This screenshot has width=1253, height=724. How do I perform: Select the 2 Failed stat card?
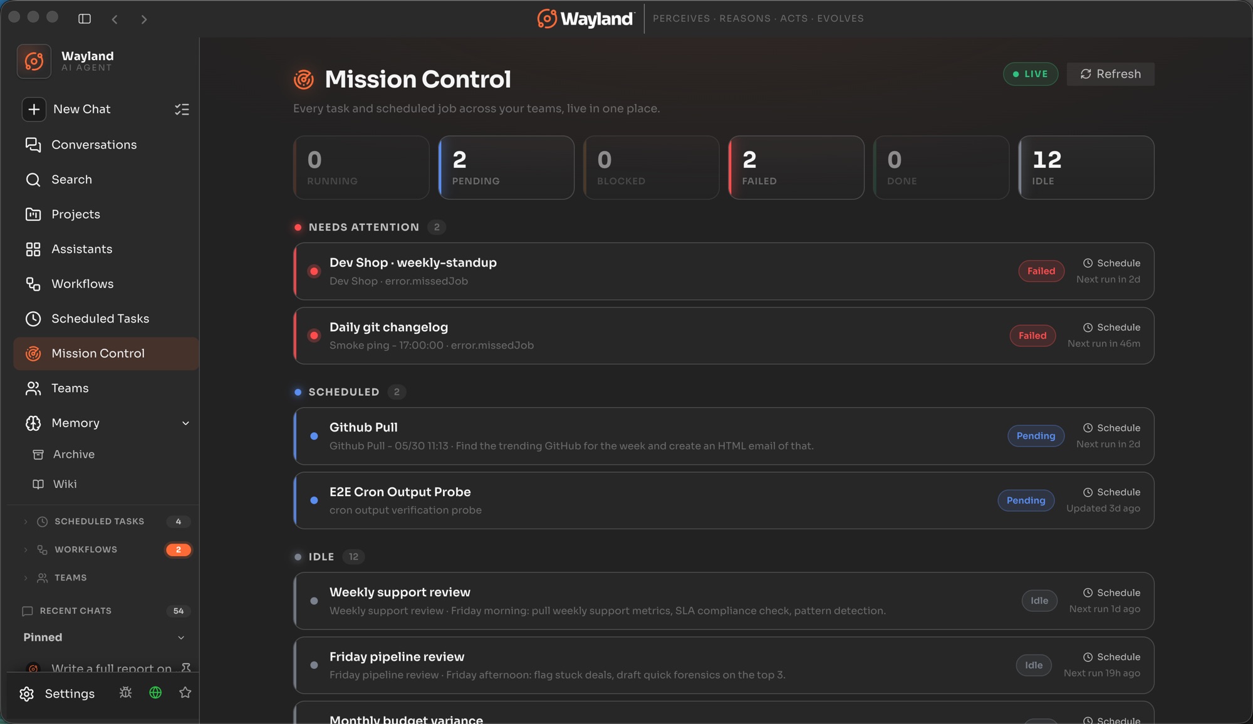pos(796,168)
